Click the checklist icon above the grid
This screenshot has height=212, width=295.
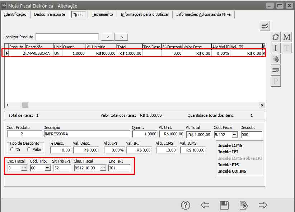click(x=265, y=26)
